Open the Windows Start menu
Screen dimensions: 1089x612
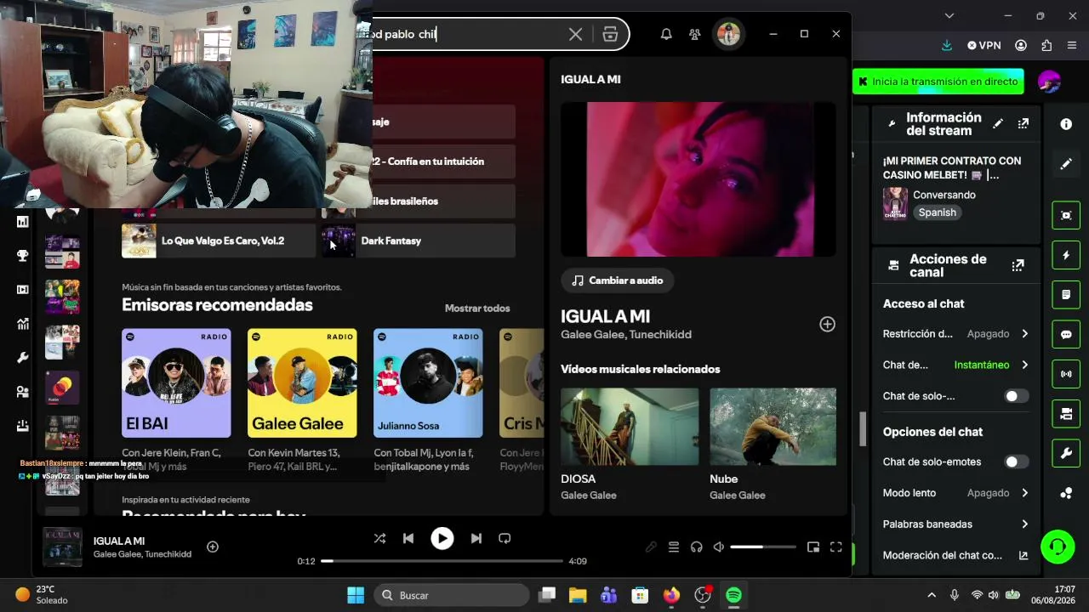(356, 595)
